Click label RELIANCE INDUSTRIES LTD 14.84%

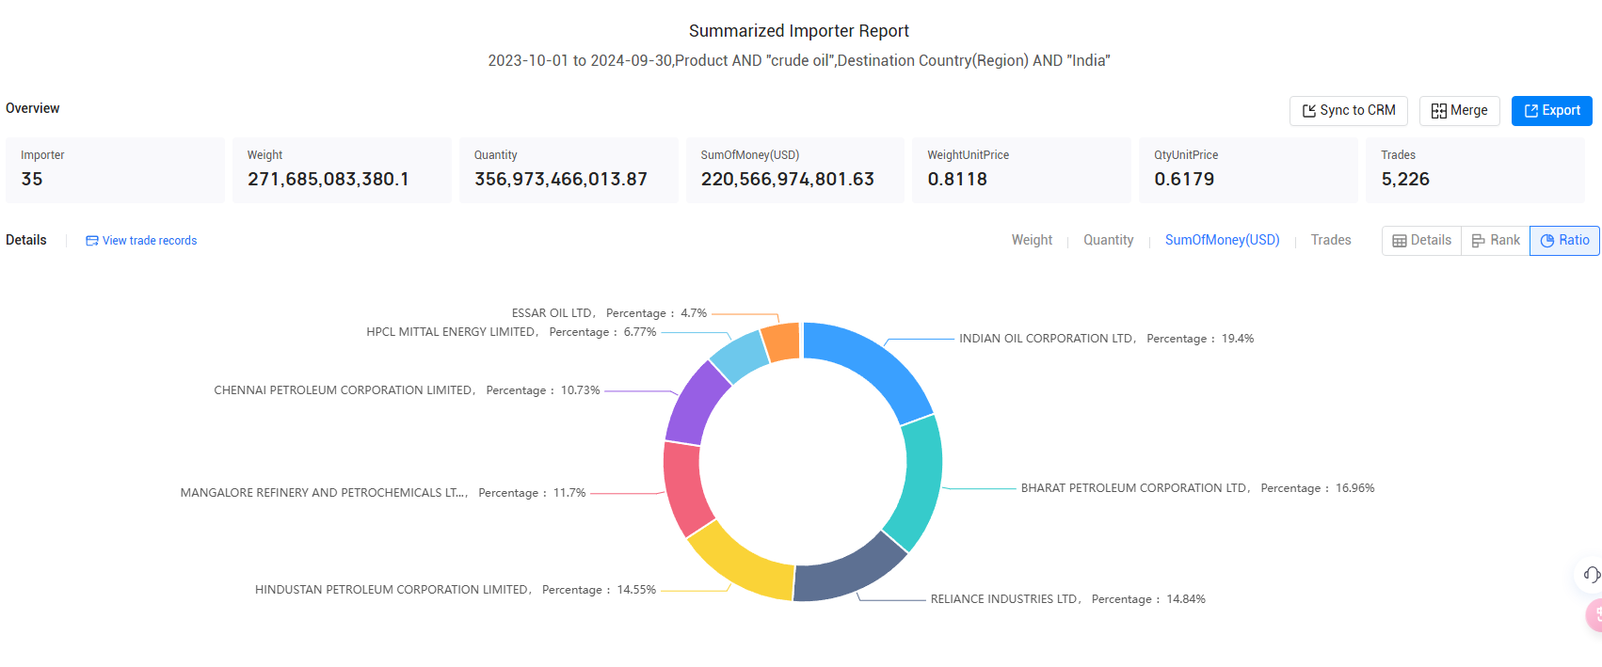(x=1067, y=599)
